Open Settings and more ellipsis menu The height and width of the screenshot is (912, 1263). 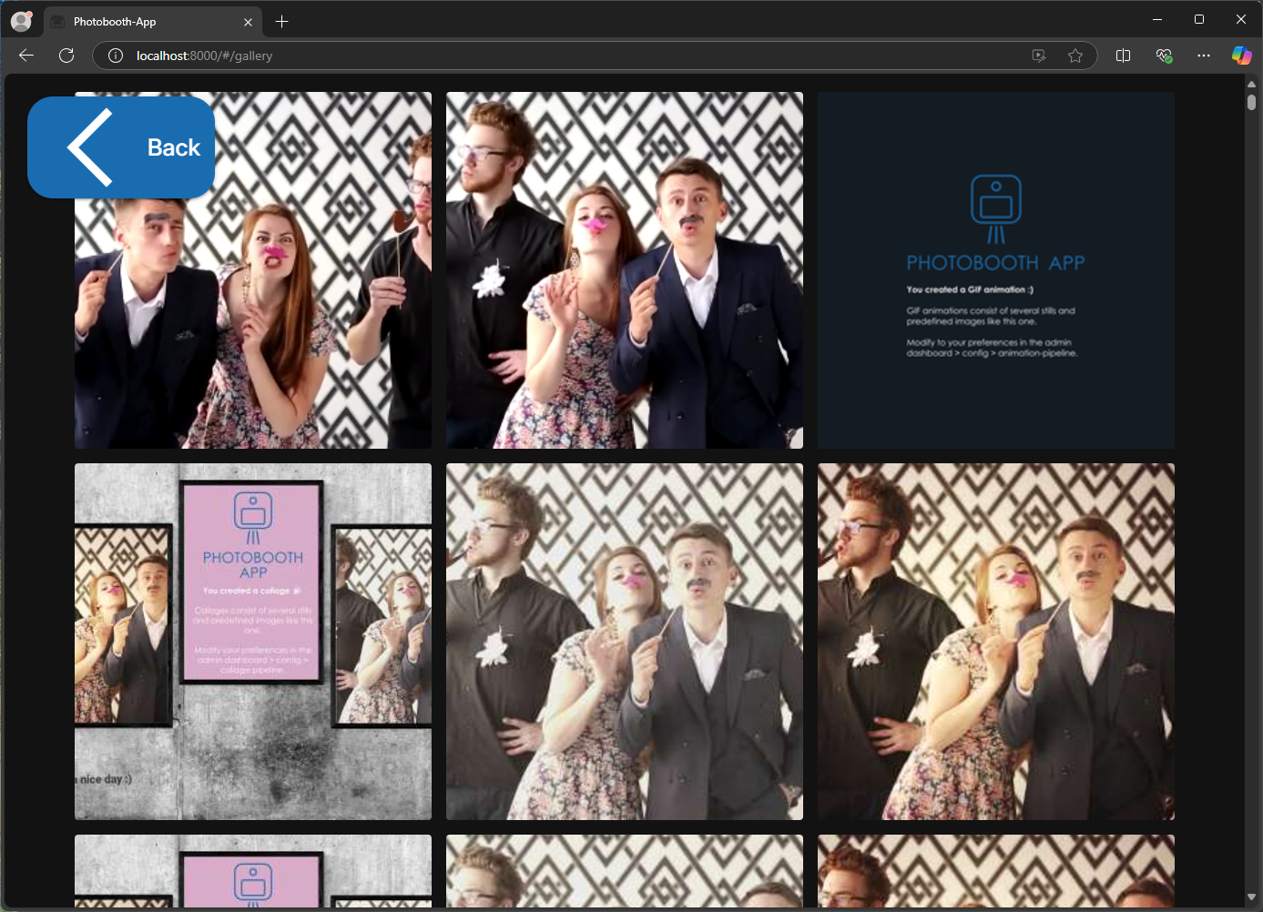pos(1204,56)
